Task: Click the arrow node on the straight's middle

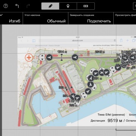Action: [x=75, y=57]
